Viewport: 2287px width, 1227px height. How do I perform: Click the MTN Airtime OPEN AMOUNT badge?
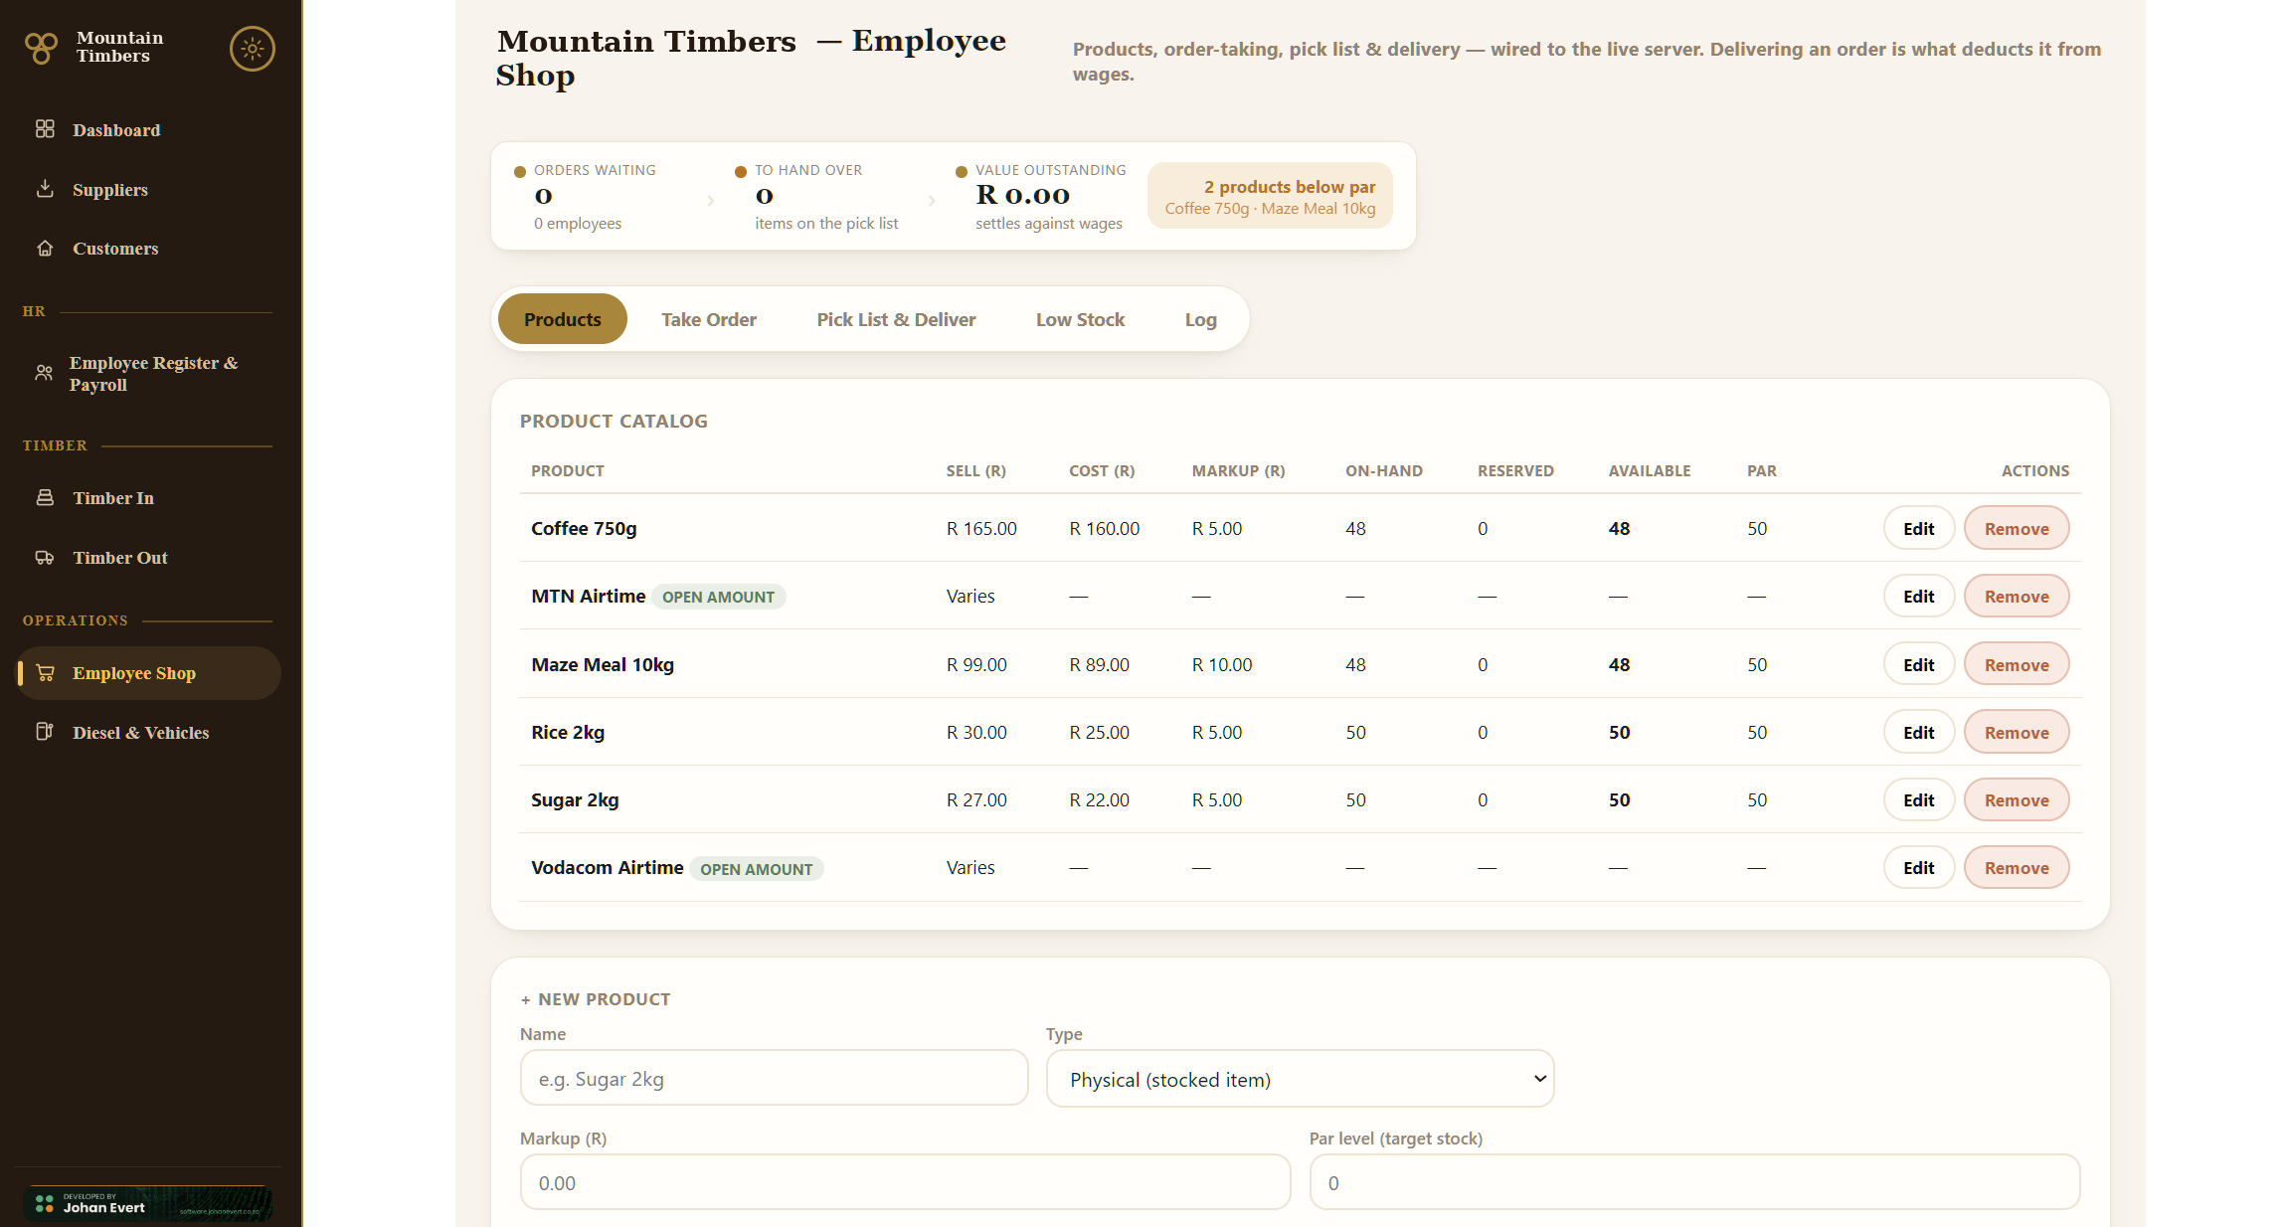coord(718,597)
